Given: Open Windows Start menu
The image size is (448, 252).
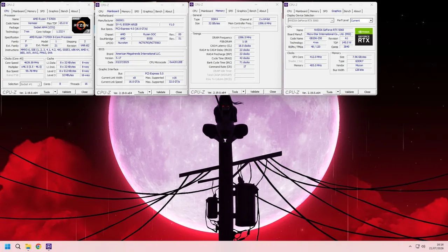Looking at the screenshot, I should pyautogui.click(x=8, y=246).
